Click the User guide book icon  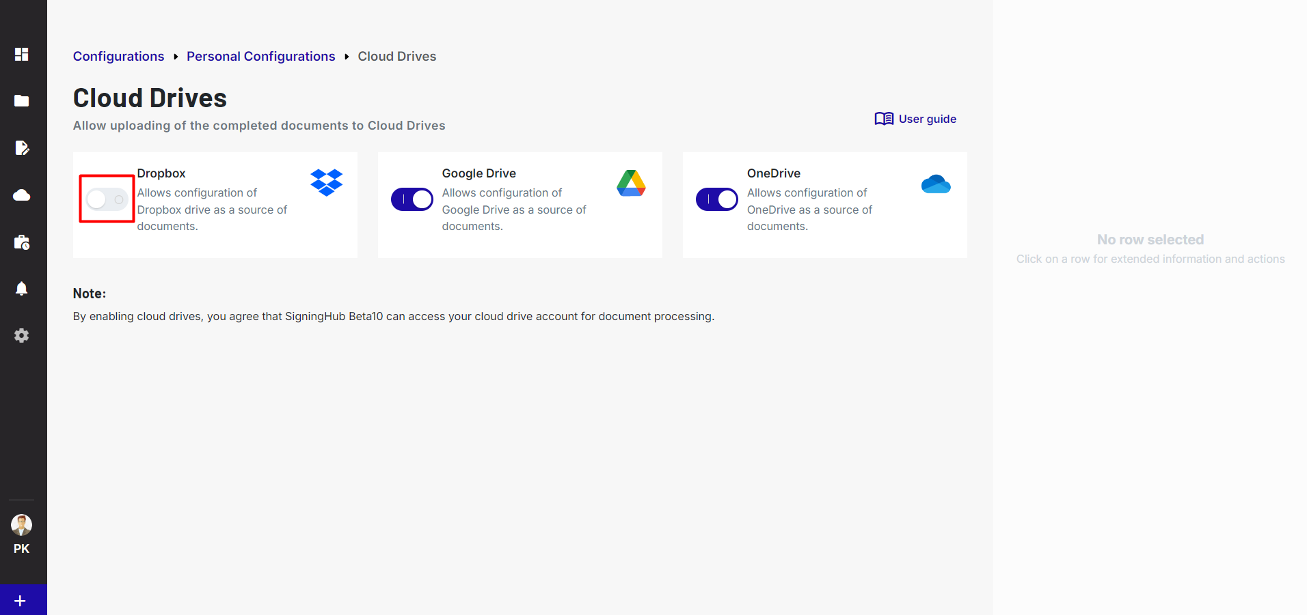(x=884, y=119)
